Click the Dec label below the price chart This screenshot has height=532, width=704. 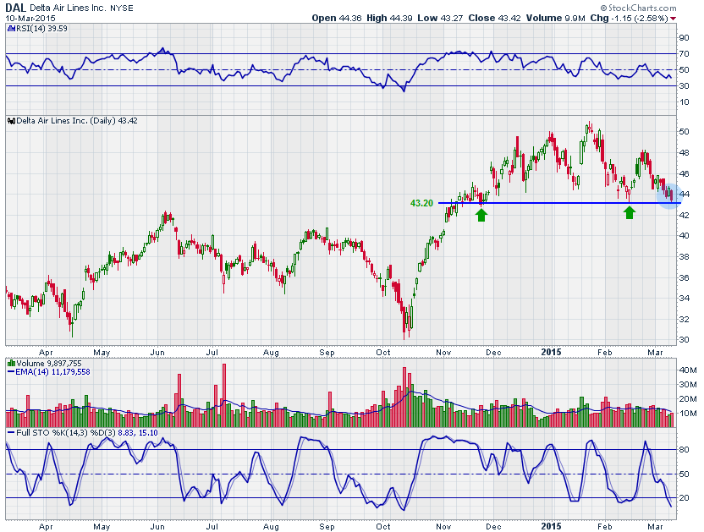pos(493,353)
